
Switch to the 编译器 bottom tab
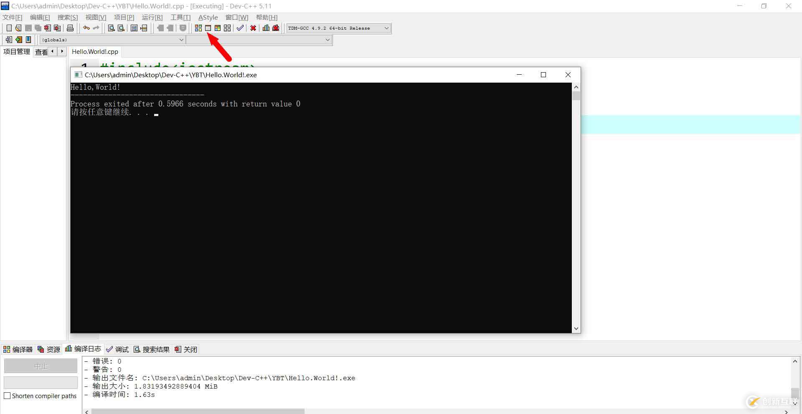coord(18,349)
